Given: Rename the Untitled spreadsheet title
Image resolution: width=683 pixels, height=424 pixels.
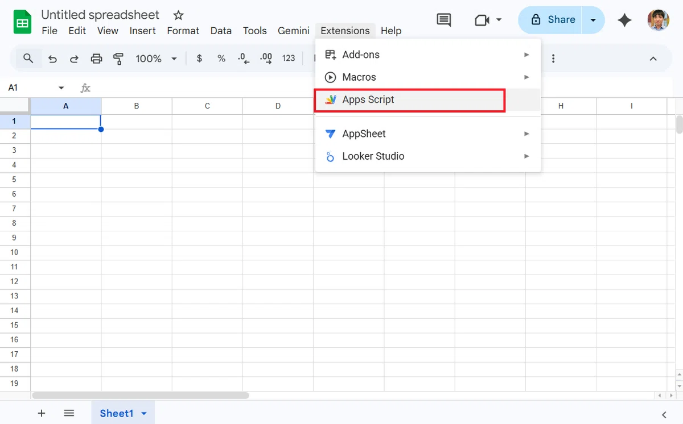Looking at the screenshot, I should tap(100, 15).
